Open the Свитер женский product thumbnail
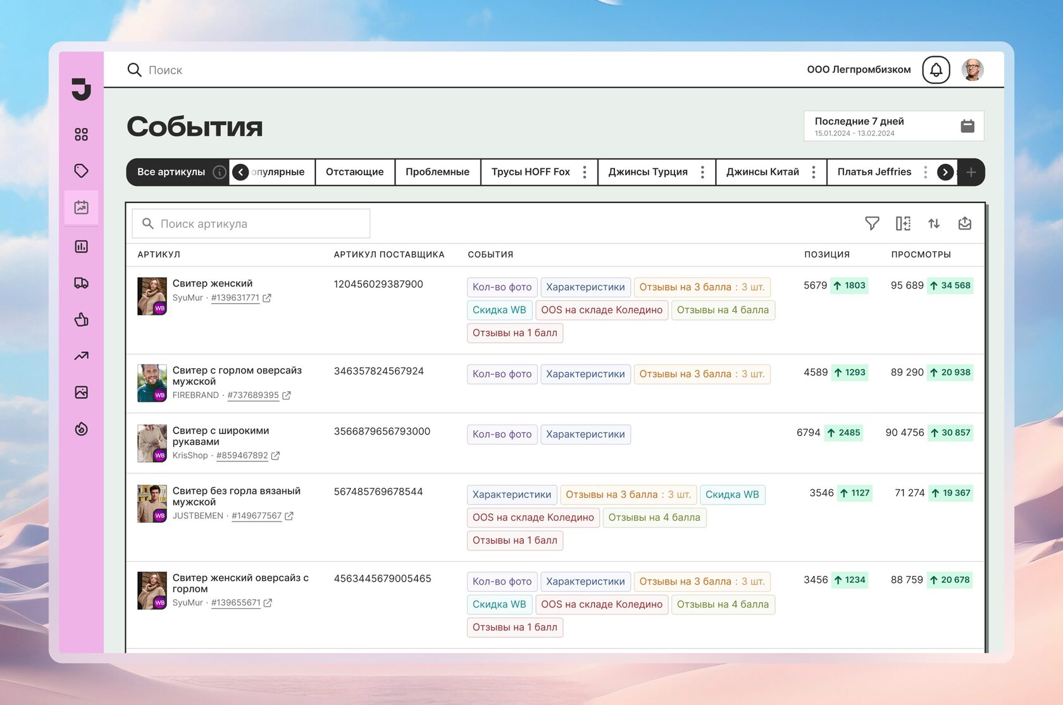Image resolution: width=1063 pixels, height=705 pixels. [152, 296]
